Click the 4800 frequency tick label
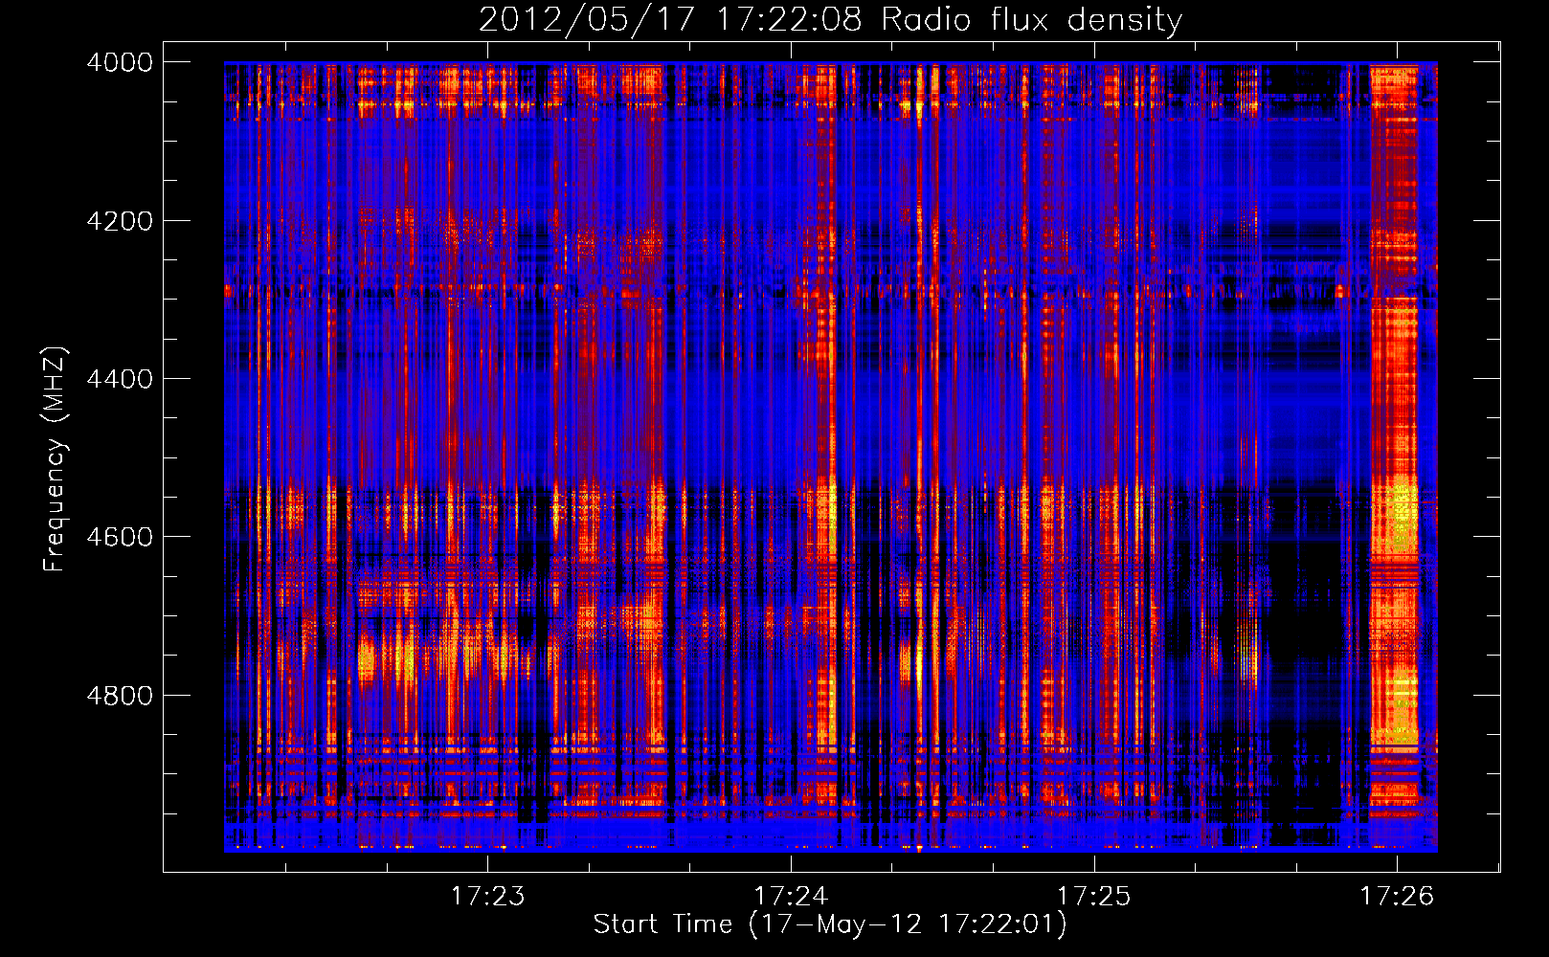Viewport: 1549px width, 957px height. point(120,696)
